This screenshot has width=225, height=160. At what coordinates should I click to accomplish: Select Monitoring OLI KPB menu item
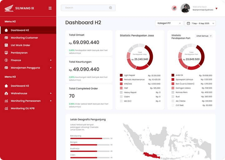coord(22,108)
